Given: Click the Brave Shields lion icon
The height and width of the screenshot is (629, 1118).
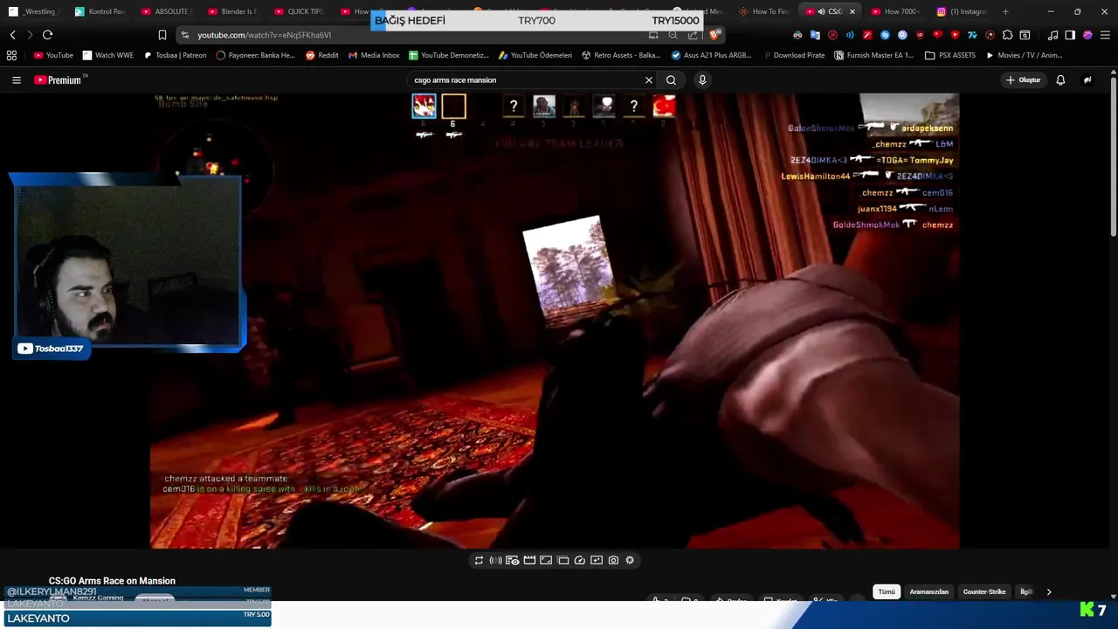Looking at the screenshot, I should (714, 35).
